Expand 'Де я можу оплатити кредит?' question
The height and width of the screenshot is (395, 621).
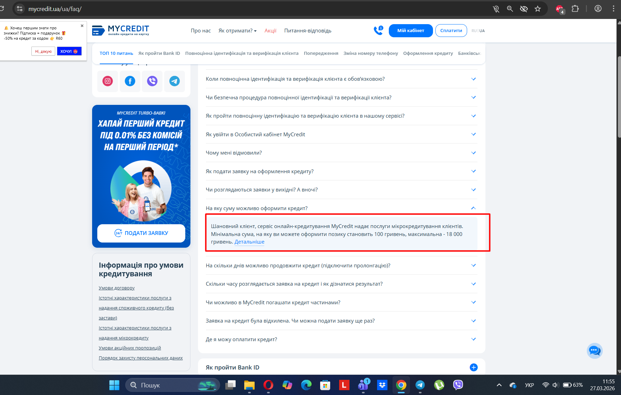point(342,339)
